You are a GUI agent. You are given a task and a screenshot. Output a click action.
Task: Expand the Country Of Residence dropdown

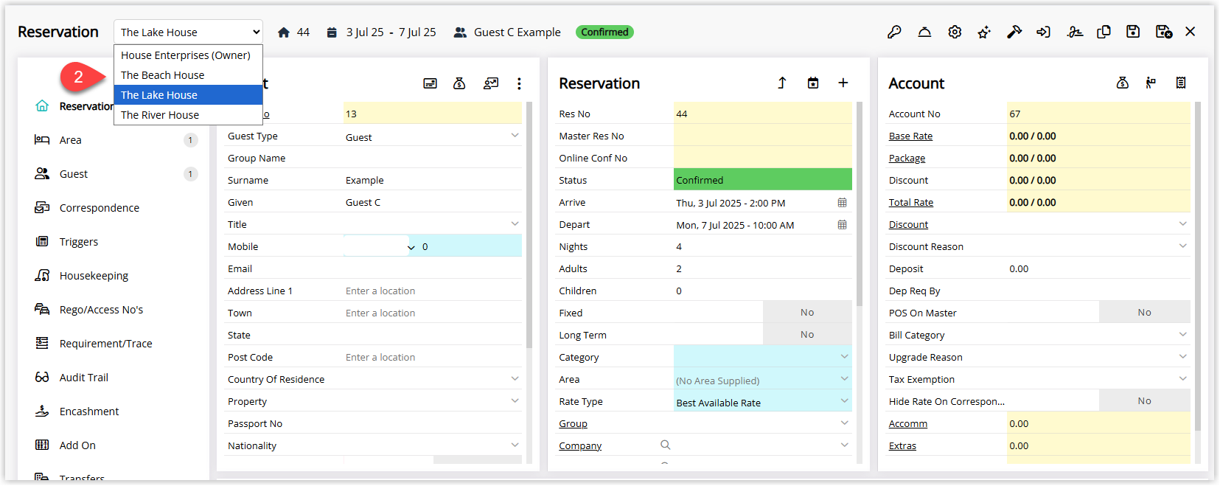tap(515, 379)
